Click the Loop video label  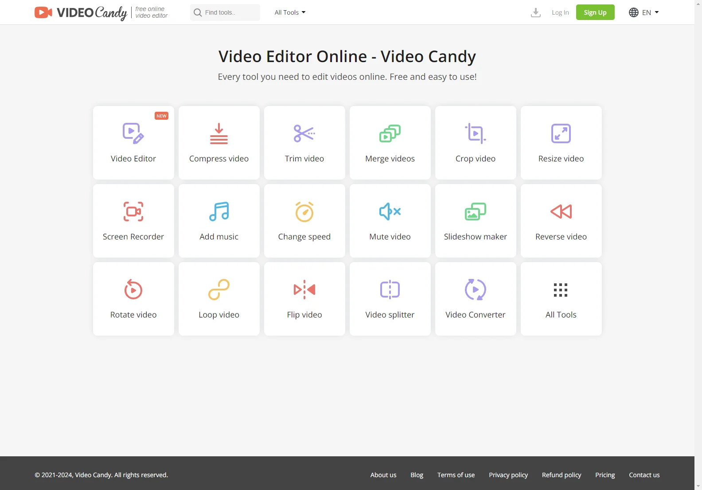pyautogui.click(x=219, y=315)
